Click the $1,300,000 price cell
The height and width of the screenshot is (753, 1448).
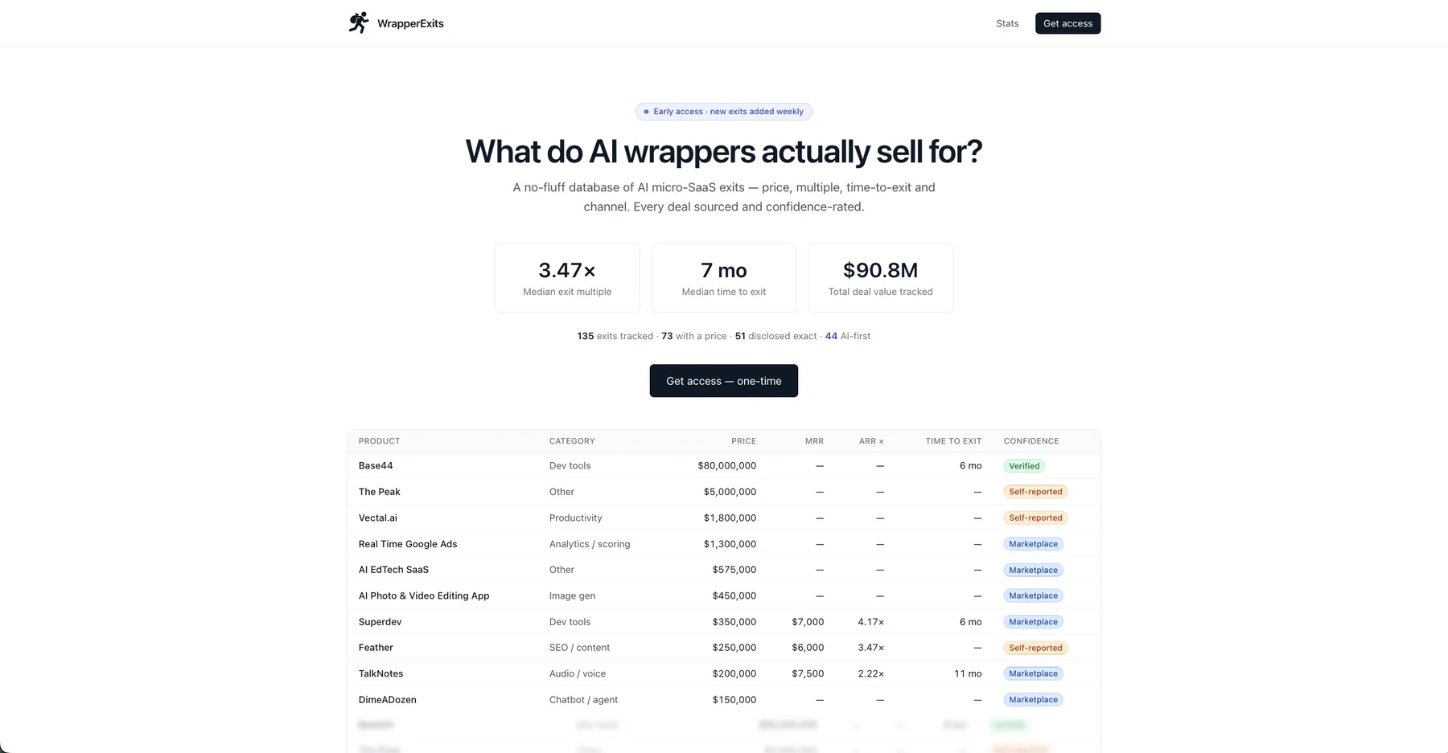[x=730, y=544]
